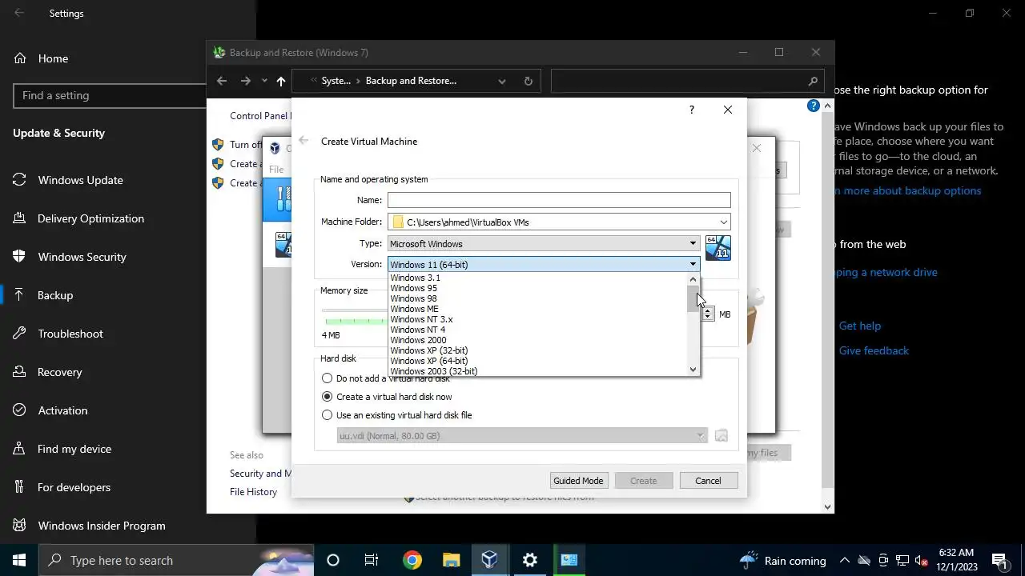The width and height of the screenshot is (1025, 576).
Task: Click the Guided Mode button
Action: click(578, 481)
